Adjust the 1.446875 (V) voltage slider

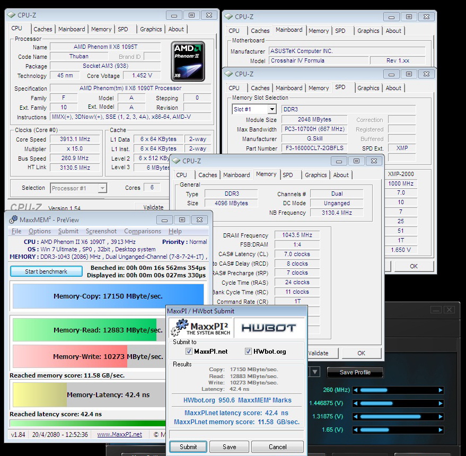pyautogui.click(x=398, y=404)
